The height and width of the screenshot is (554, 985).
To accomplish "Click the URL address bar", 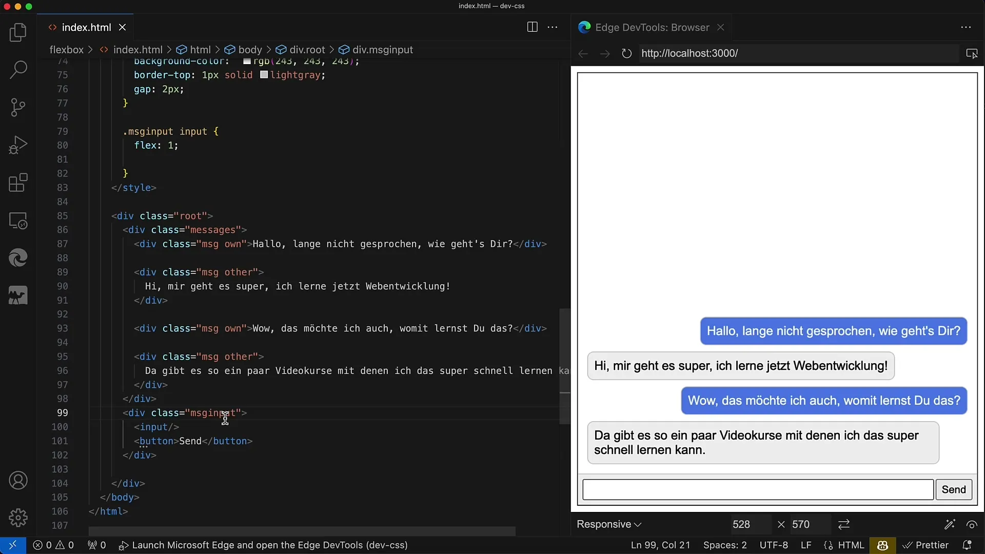I will (798, 53).
